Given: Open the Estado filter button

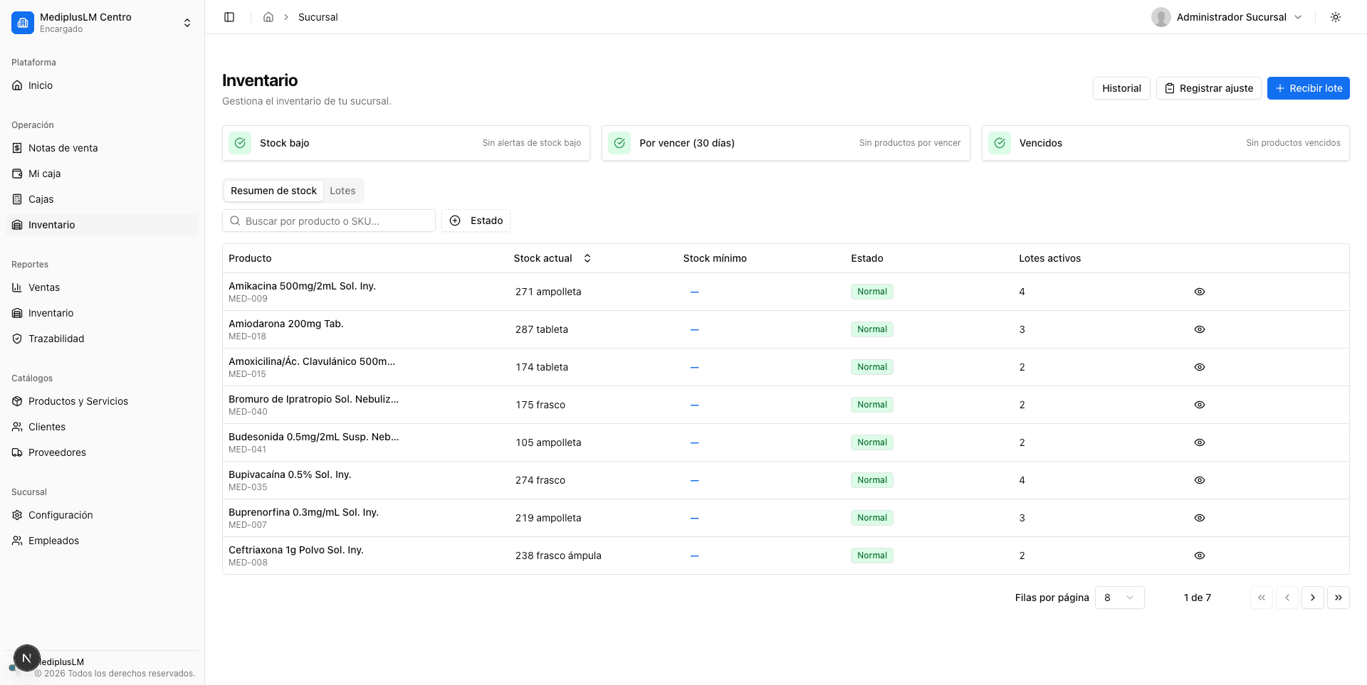Looking at the screenshot, I should [x=476, y=221].
